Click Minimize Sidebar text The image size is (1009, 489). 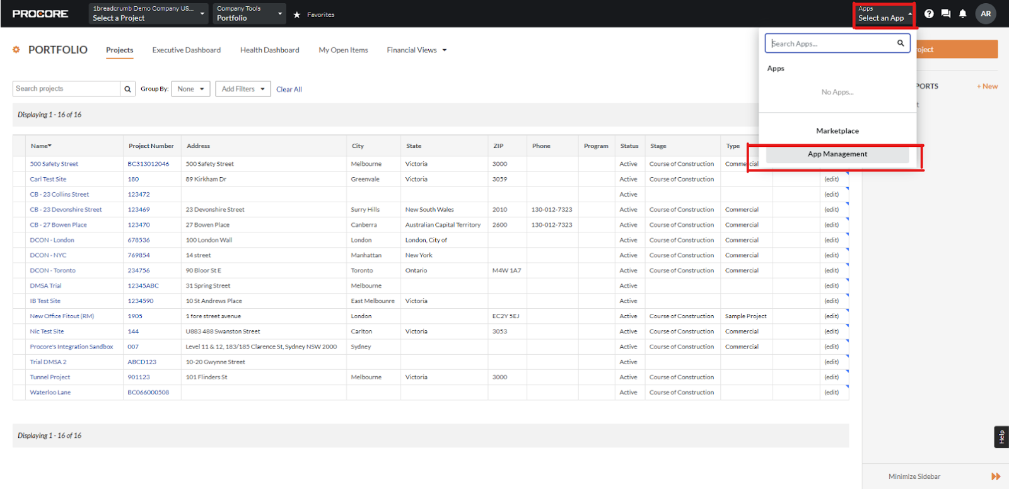tap(914, 476)
